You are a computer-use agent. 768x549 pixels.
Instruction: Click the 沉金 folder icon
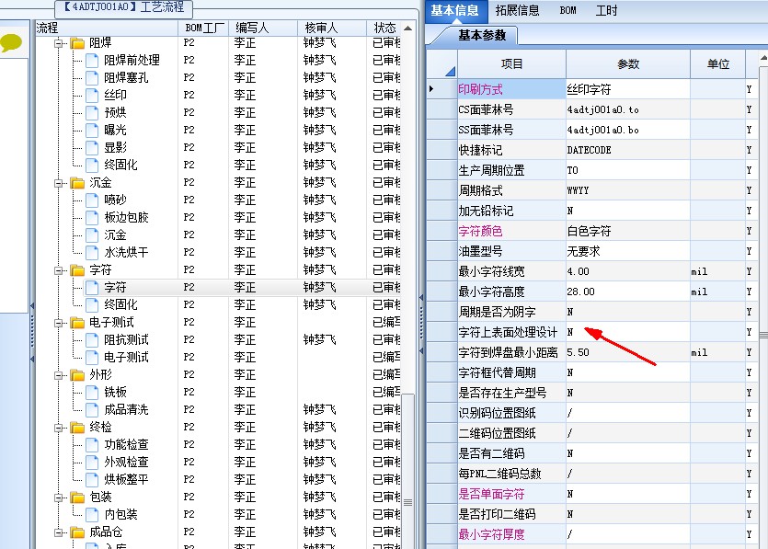[77, 183]
